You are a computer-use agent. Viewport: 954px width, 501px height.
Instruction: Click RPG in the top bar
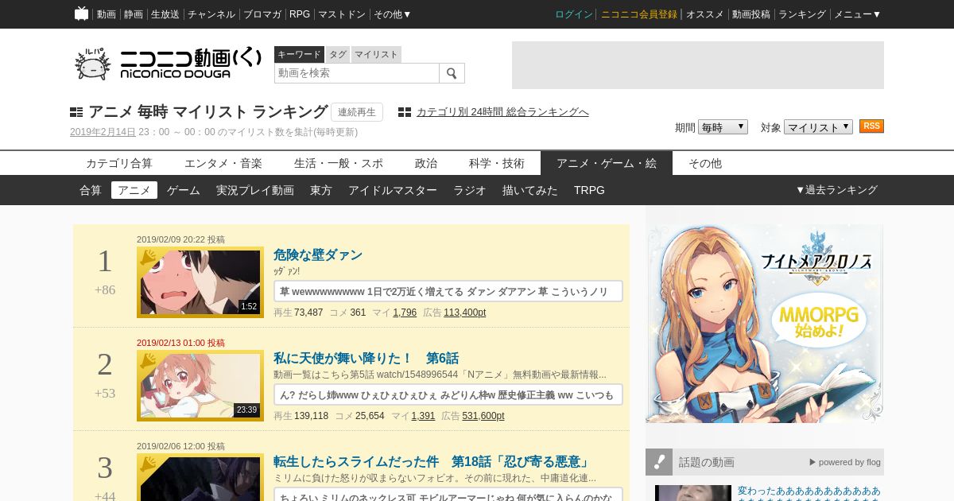pyautogui.click(x=300, y=14)
